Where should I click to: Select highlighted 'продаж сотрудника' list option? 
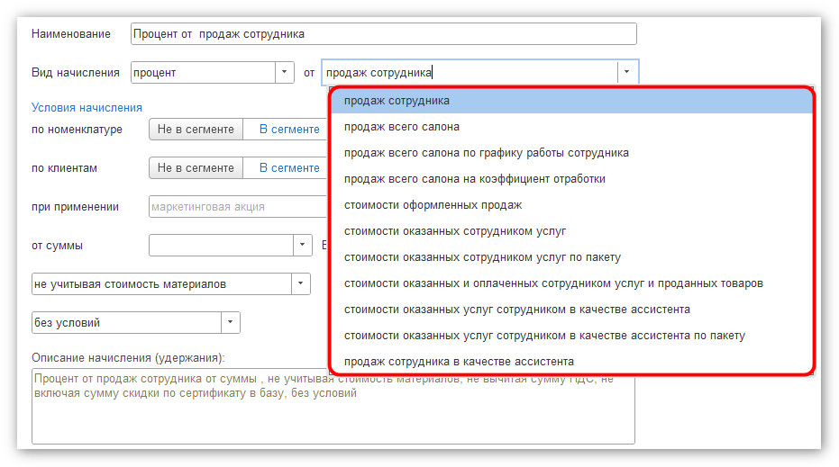click(571, 101)
